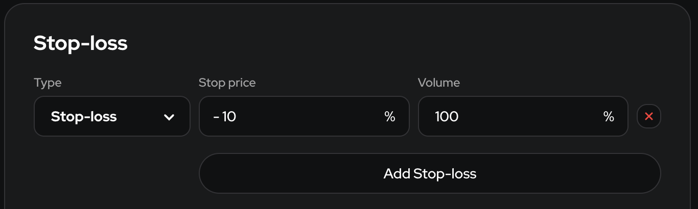Click the Stop price field label
Screen dimensions: 698x209
pos(227,83)
